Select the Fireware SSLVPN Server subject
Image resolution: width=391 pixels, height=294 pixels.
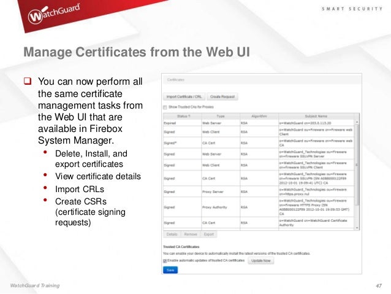click(316, 154)
